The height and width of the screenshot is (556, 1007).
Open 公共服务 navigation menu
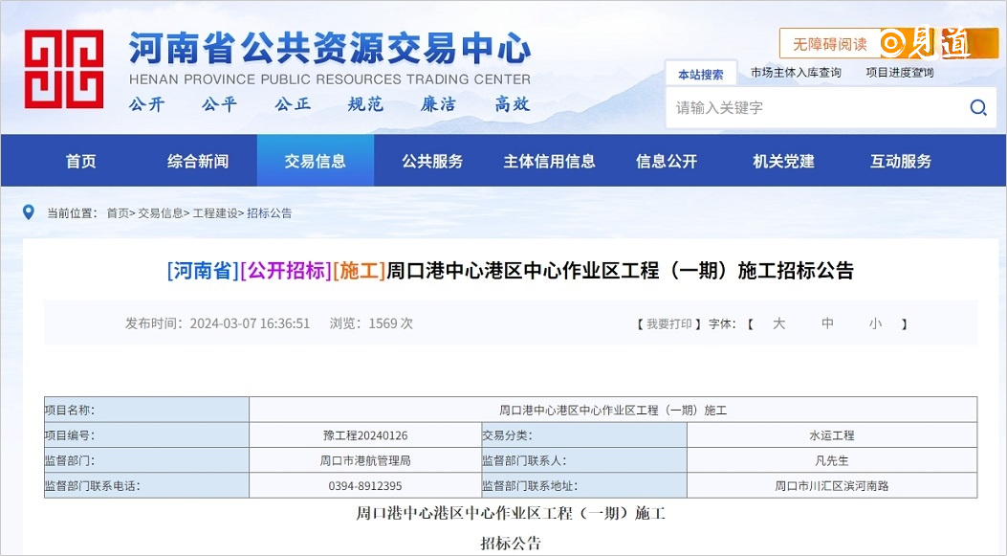point(432,161)
